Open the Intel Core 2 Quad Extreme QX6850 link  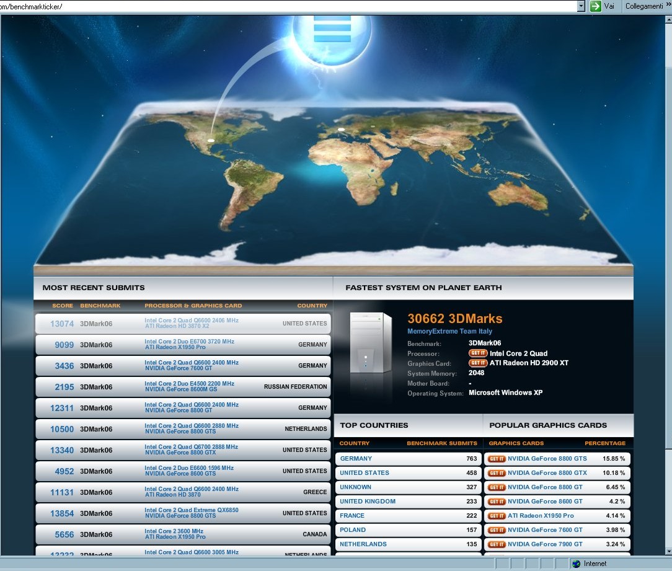click(x=192, y=510)
